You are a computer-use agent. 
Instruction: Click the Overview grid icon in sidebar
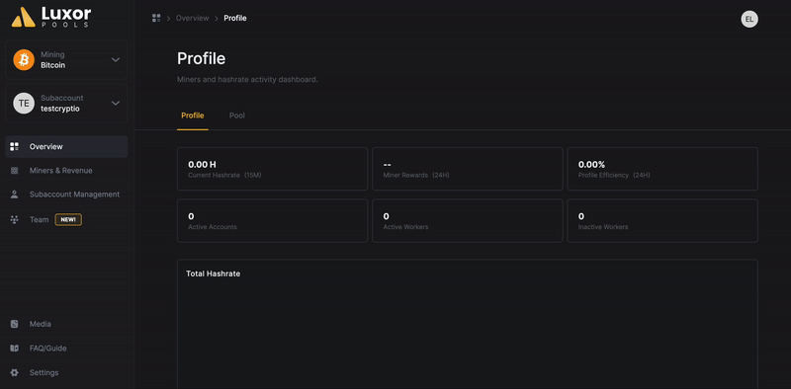15,147
